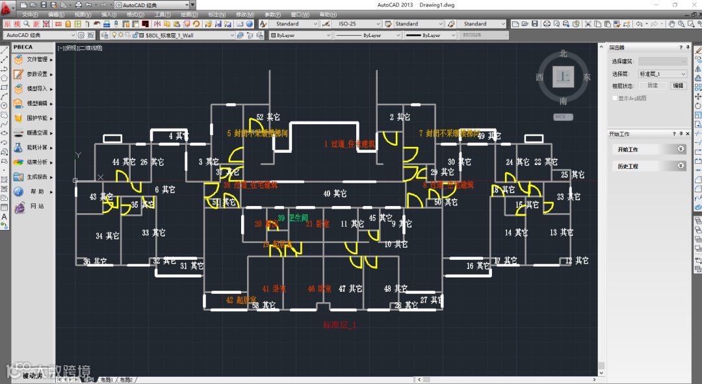This screenshot has width=702, height=384.
Task: Open 文件管理 in PBECA panel
Action: click(x=33, y=59)
